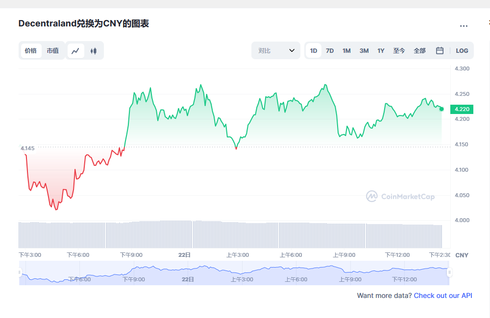Screen dimensions: 490x318
Task: Grab the right range slider handle
Action: pyautogui.click(x=449, y=273)
